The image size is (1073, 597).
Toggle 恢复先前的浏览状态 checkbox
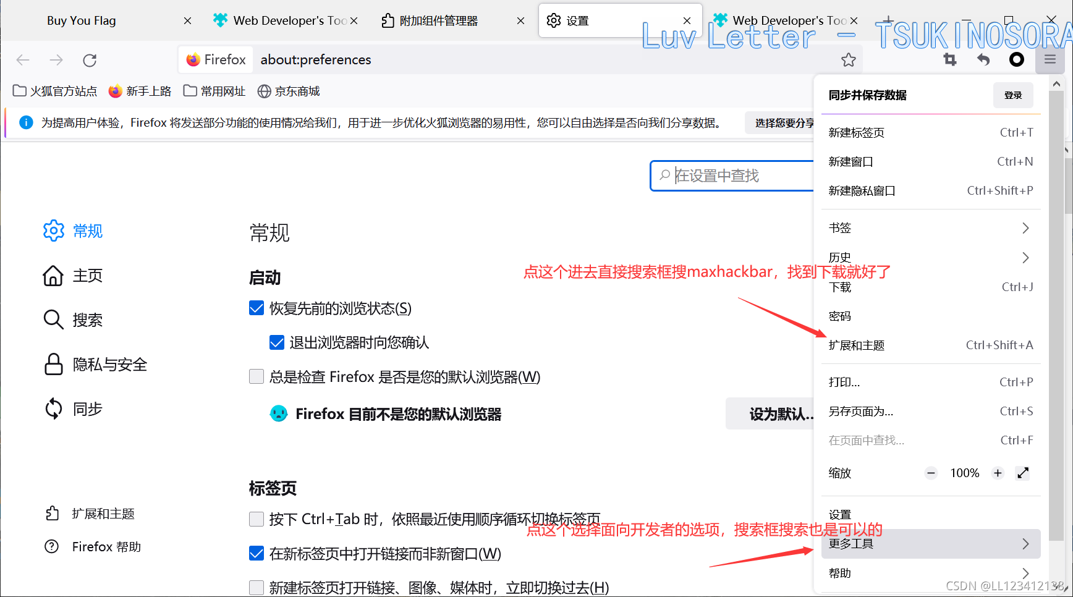(x=257, y=308)
